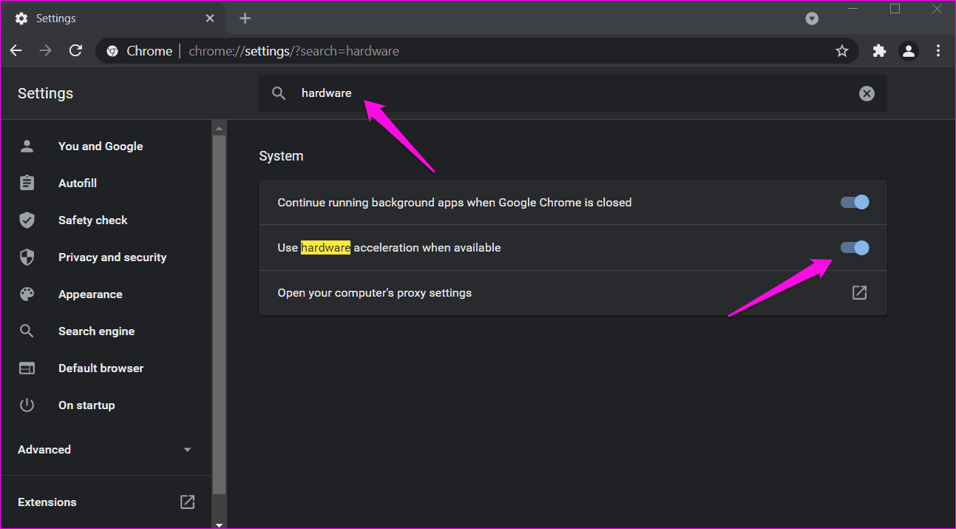Disable Use hardware acceleration when available

(855, 247)
